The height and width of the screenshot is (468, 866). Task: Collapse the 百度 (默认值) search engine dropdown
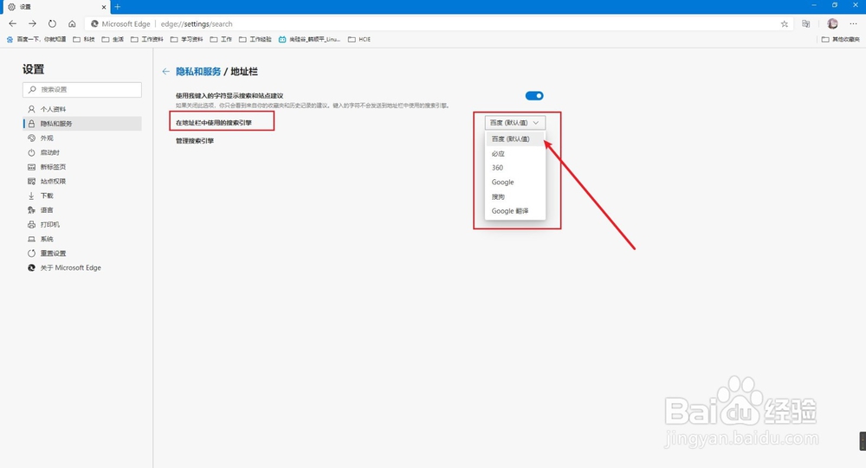[514, 123]
